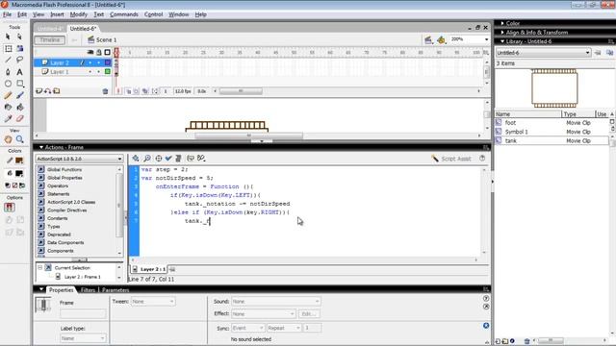Toggle Onion Skin button in timeline
This screenshot has height=346, width=616.
pos(128,91)
